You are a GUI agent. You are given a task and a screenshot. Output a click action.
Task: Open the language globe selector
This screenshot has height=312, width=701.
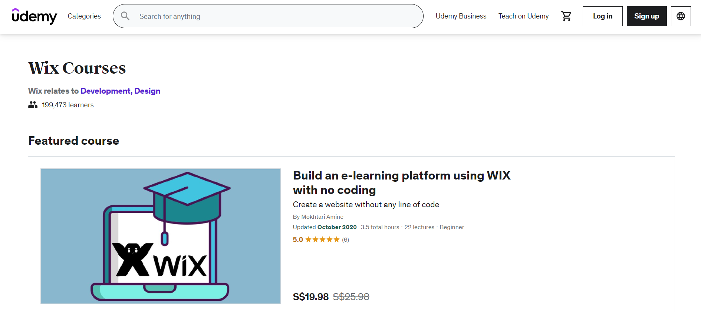pos(681,16)
